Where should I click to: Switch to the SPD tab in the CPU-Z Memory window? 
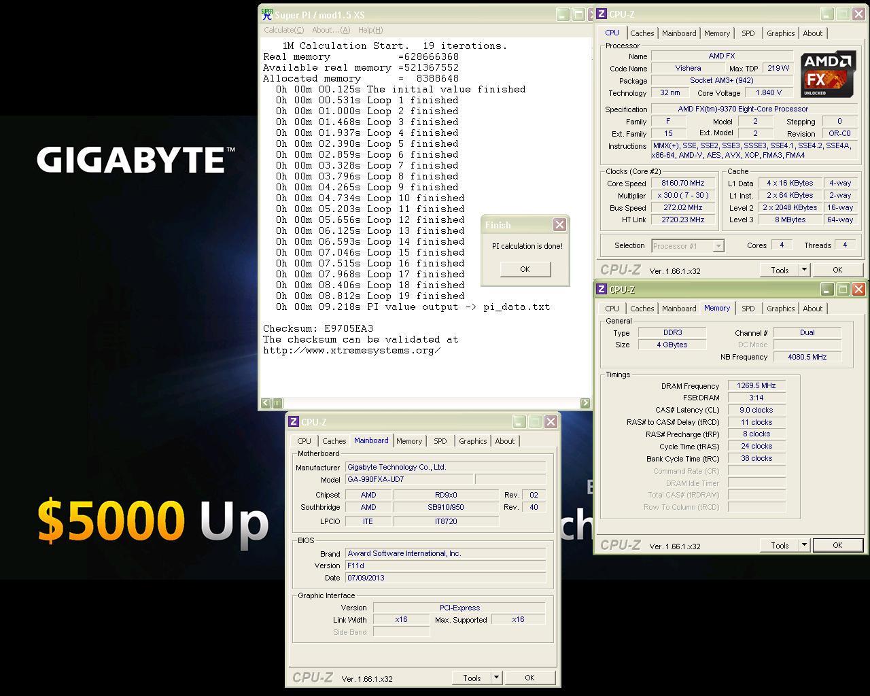tap(748, 309)
